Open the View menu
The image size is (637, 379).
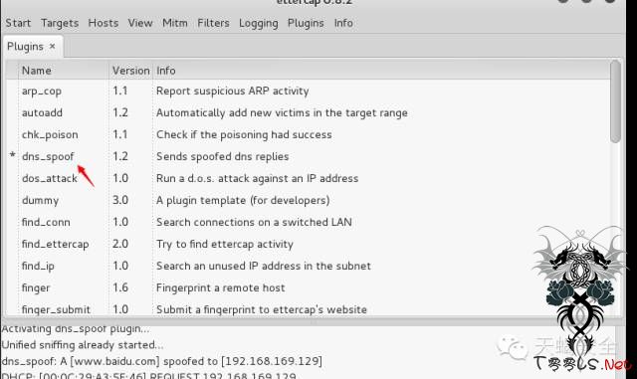(140, 23)
